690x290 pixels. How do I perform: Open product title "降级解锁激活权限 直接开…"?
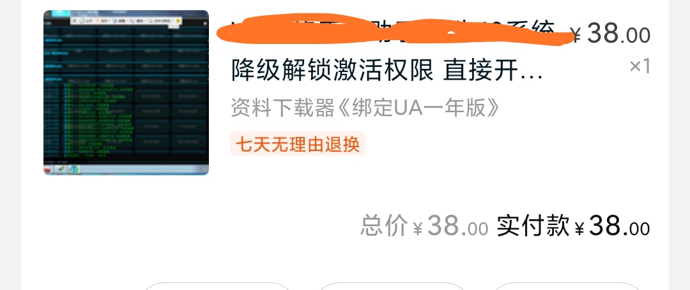point(387,70)
